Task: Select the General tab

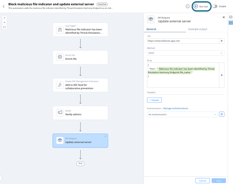Action: coord(151,29)
